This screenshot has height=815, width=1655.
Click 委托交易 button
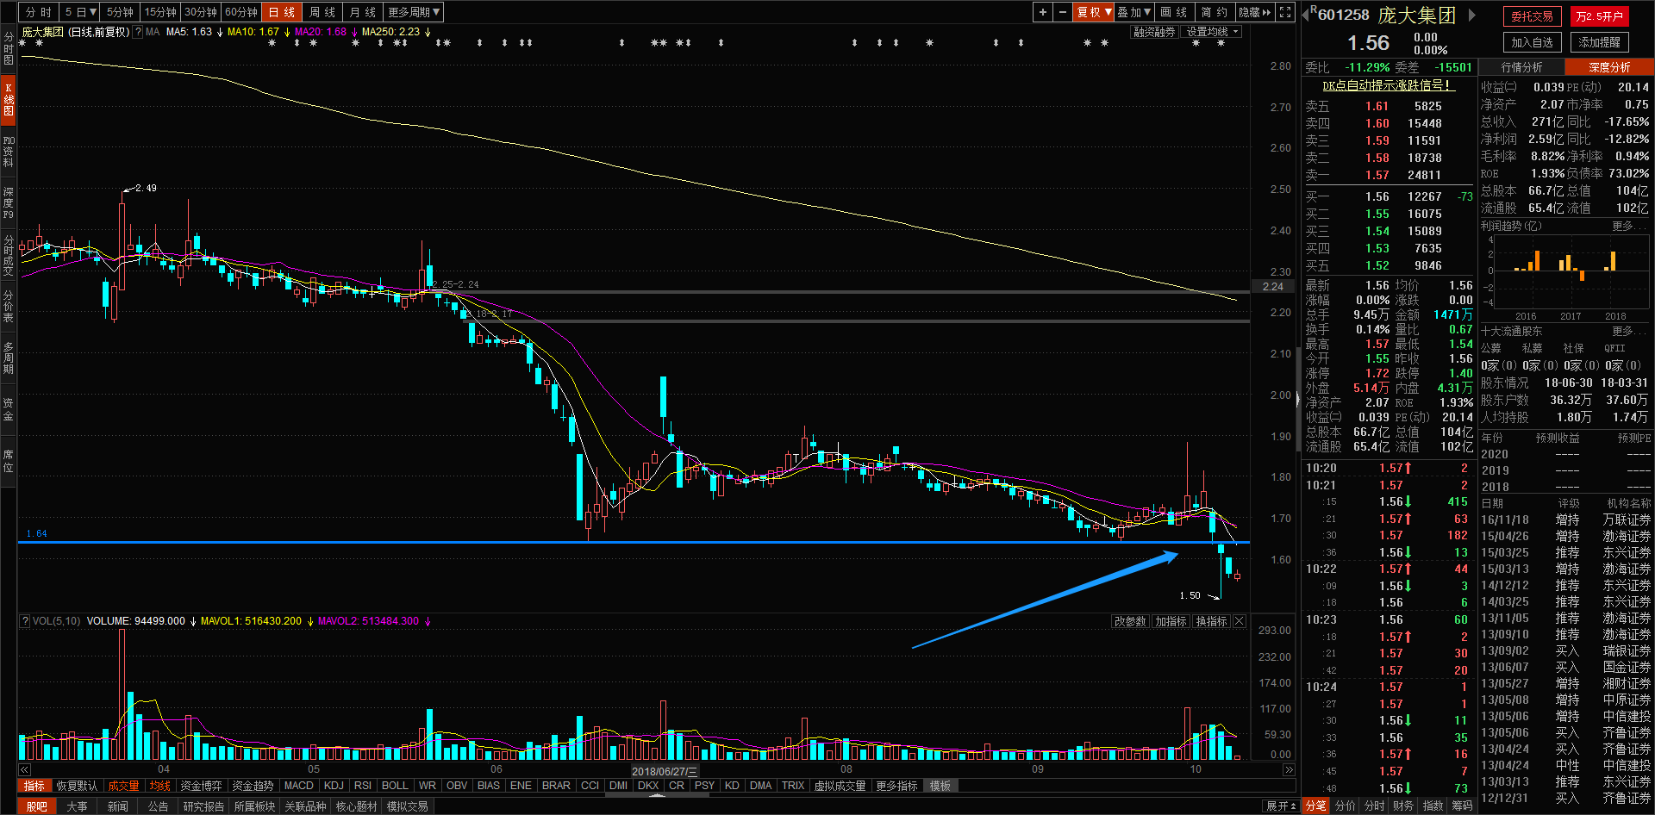[x=1533, y=16]
